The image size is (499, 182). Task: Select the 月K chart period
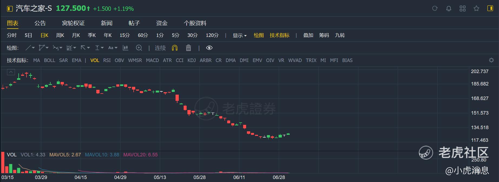click(x=76, y=35)
